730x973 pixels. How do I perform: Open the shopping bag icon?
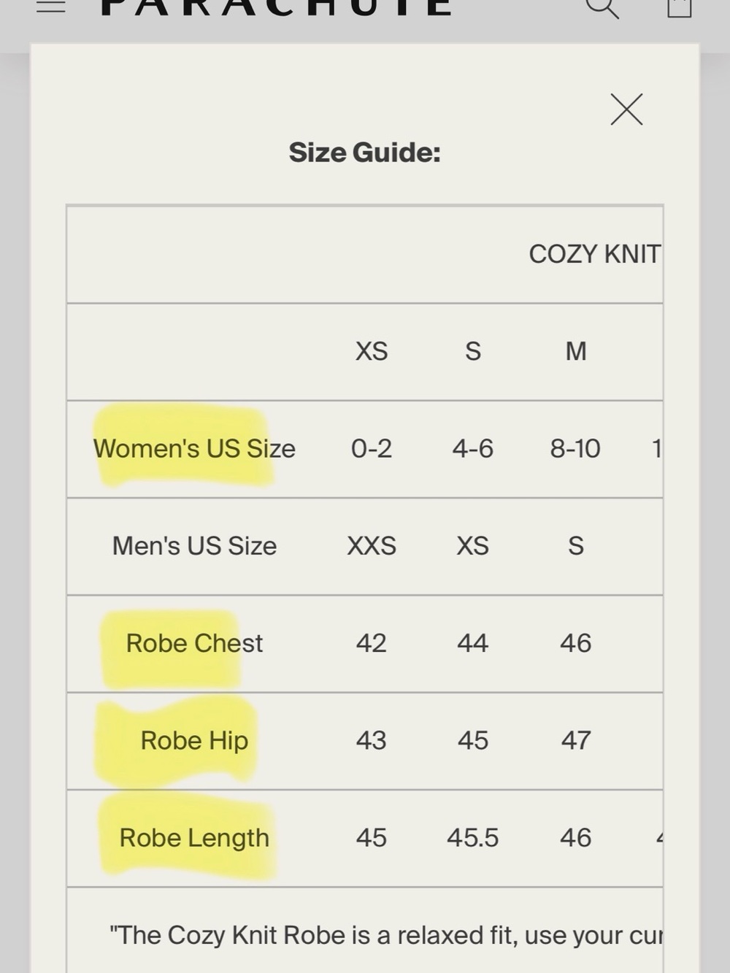coord(679,7)
